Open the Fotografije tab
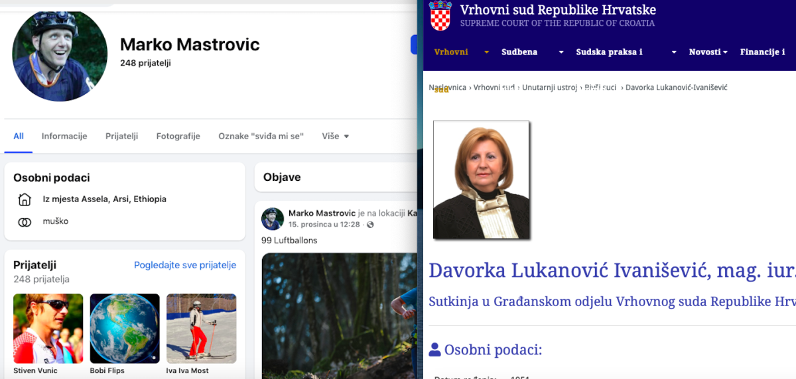The image size is (796, 379). pos(178,136)
